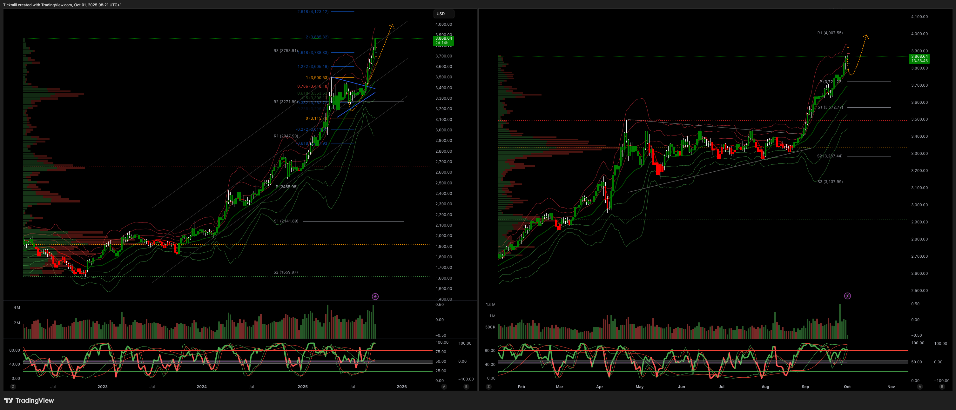Toggle the B scale button on left chart

click(x=466, y=387)
